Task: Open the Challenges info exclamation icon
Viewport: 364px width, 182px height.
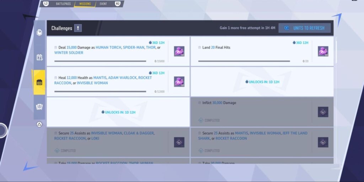Action: tap(78, 28)
